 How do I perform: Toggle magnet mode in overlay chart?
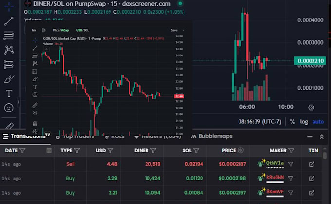pos(35,123)
